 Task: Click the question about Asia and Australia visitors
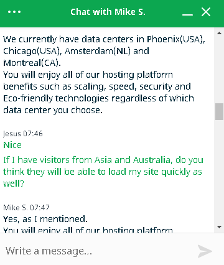click(x=103, y=172)
